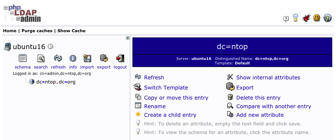Click the light bulb feature request icon
This screenshot has height=140, width=336.
[295, 18]
